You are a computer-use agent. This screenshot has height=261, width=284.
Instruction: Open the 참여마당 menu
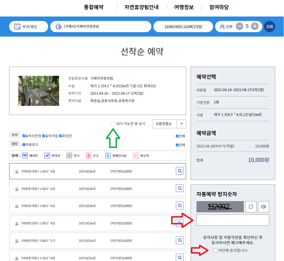click(x=219, y=7)
